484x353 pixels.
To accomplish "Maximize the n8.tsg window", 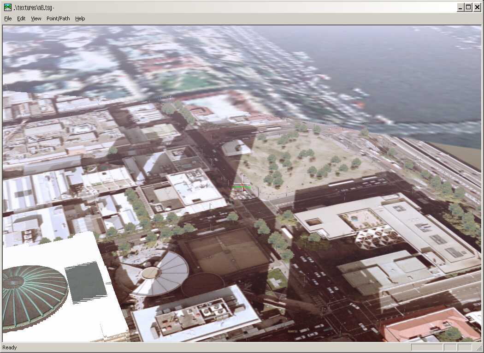I will pyautogui.click(x=468, y=7).
